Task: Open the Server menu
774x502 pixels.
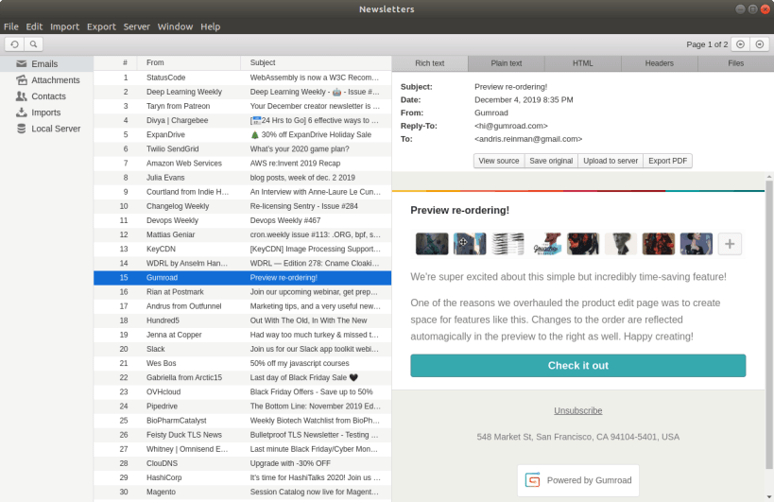Action: pyautogui.click(x=137, y=26)
